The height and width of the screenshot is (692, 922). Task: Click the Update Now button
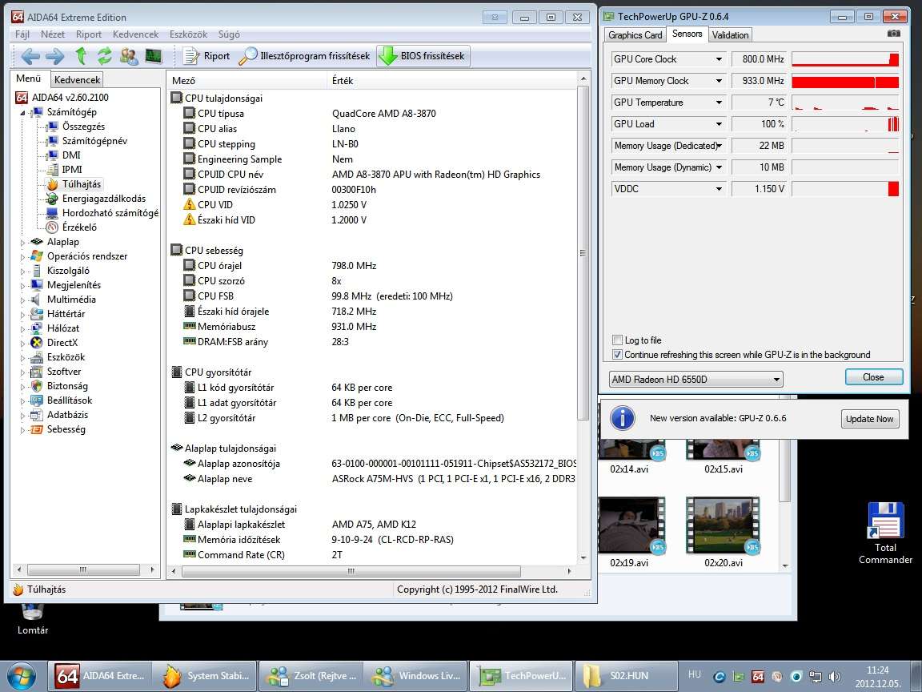tap(870, 419)
